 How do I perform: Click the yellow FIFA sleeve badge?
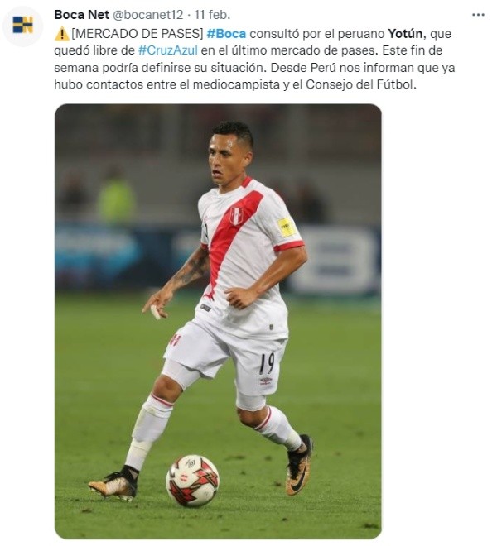pos(287,227)
